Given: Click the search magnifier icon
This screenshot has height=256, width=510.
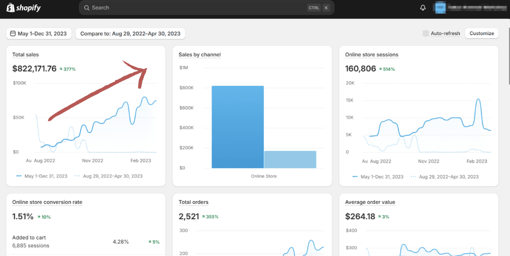Looking at the screenshot, I should pyautogui.click(x=87, y=8).
